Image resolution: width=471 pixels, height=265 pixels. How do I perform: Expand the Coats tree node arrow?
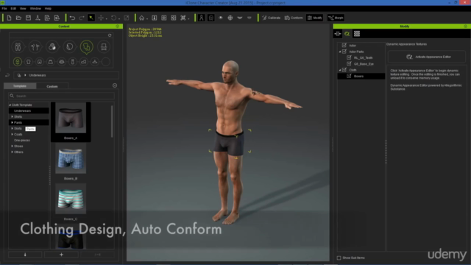12,134
